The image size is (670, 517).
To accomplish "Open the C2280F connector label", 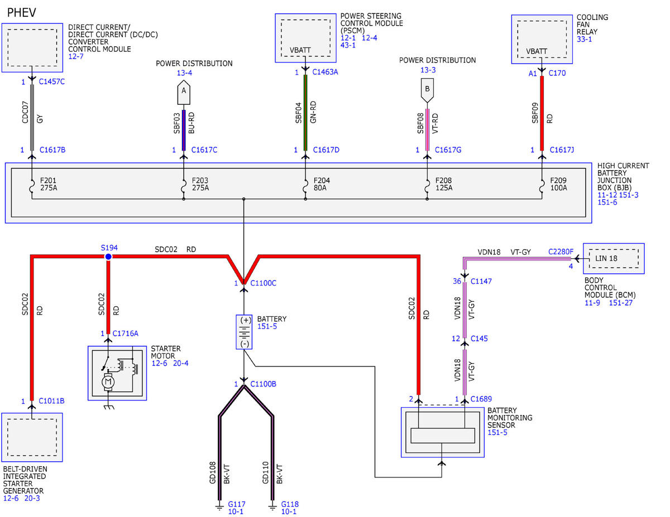I will tap(561, 252).
